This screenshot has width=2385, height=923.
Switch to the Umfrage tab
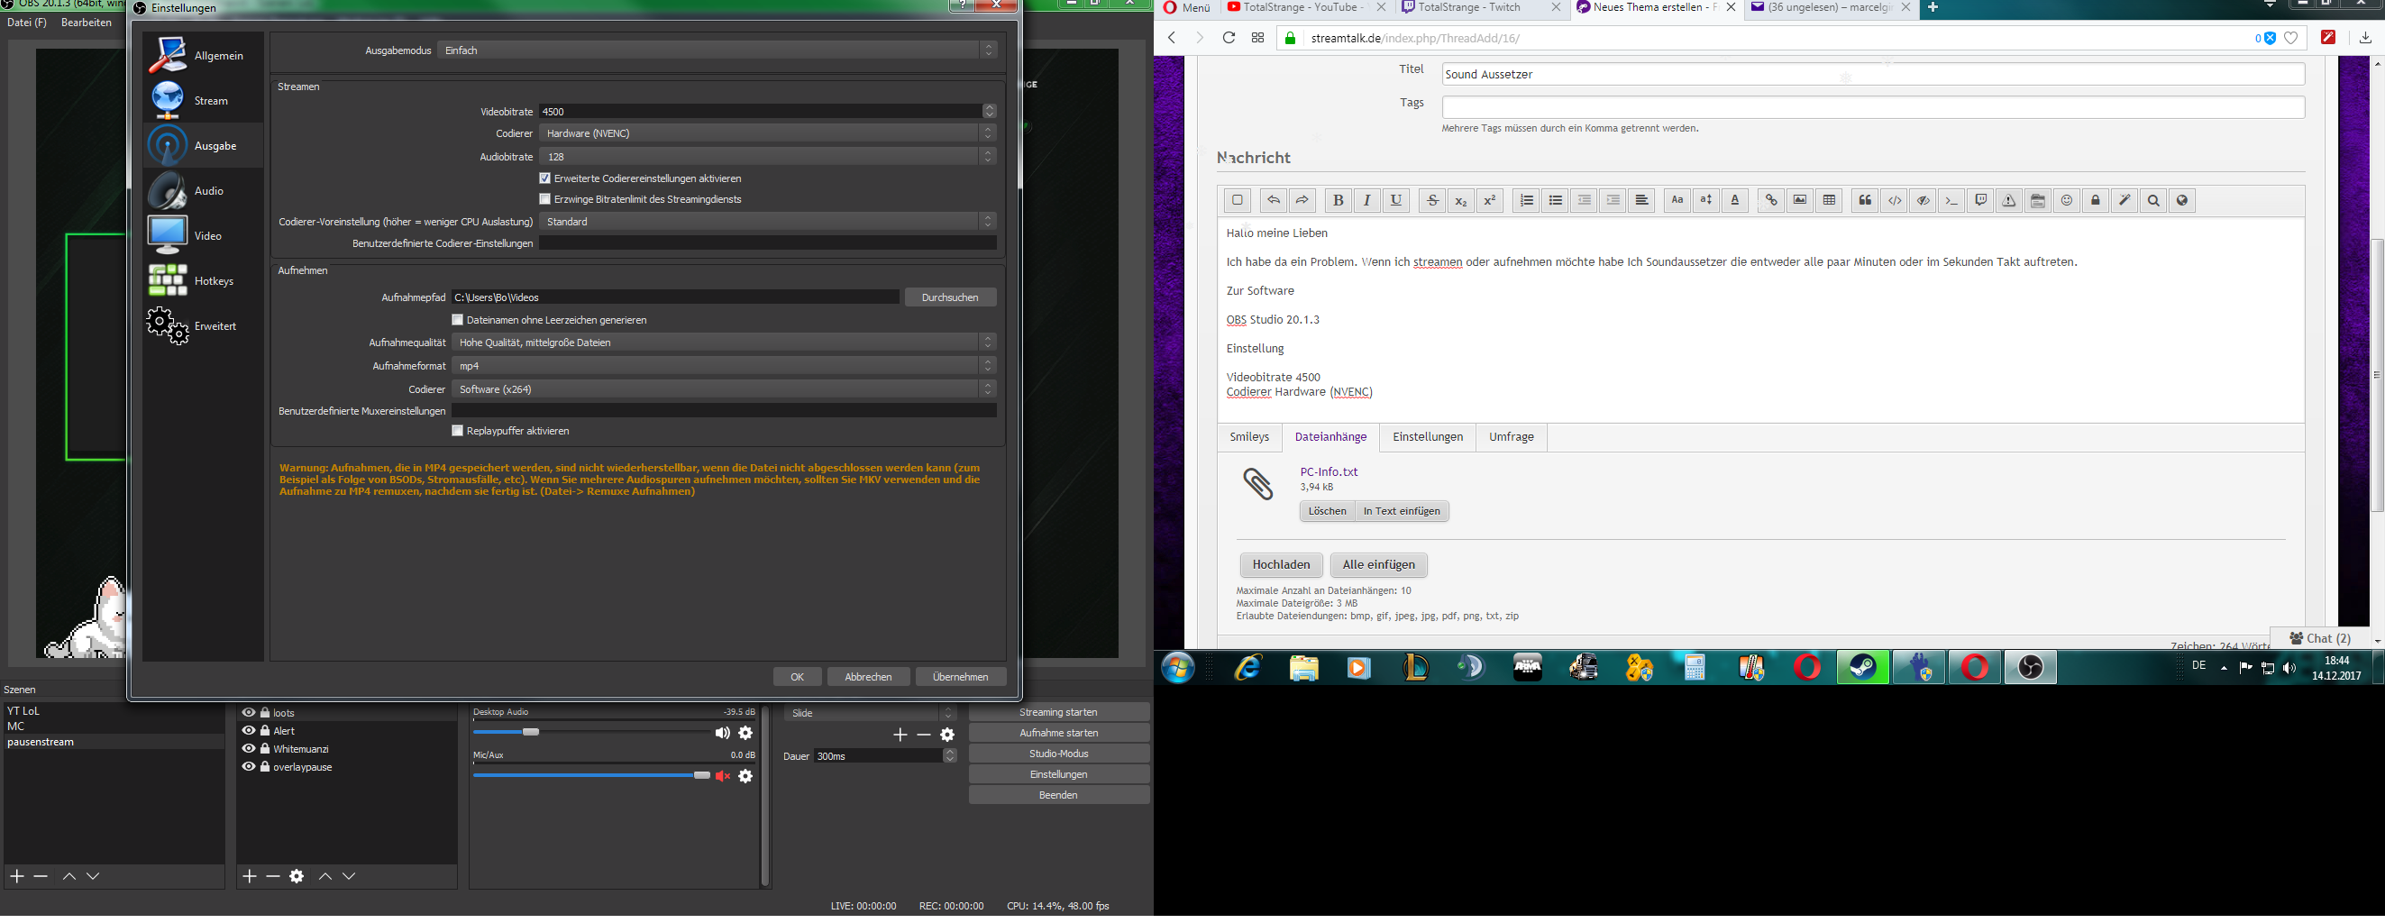[1511, 437]
